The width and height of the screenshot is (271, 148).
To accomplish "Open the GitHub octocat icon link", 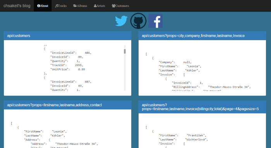I will (x=138, y=21).
